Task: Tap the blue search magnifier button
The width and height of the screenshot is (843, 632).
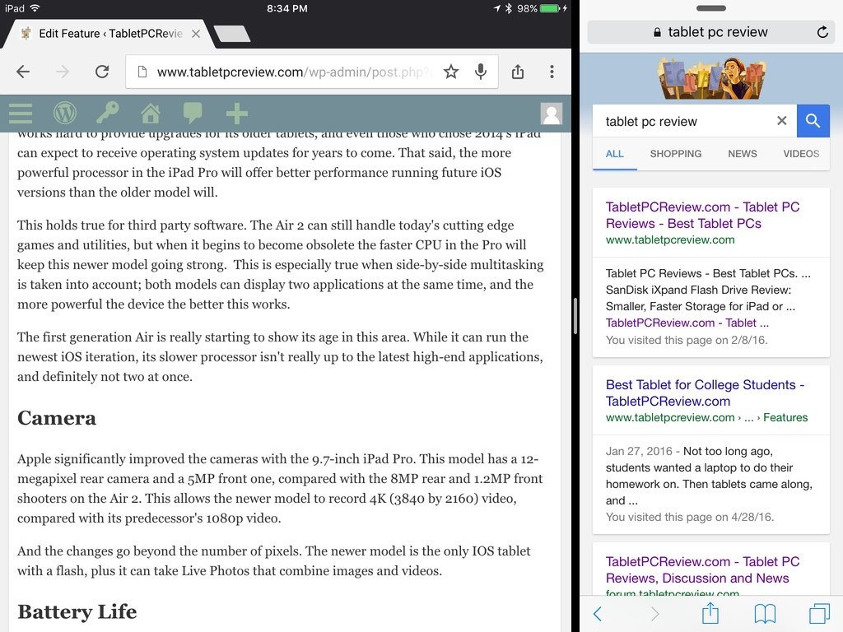Action: point(813,121)
